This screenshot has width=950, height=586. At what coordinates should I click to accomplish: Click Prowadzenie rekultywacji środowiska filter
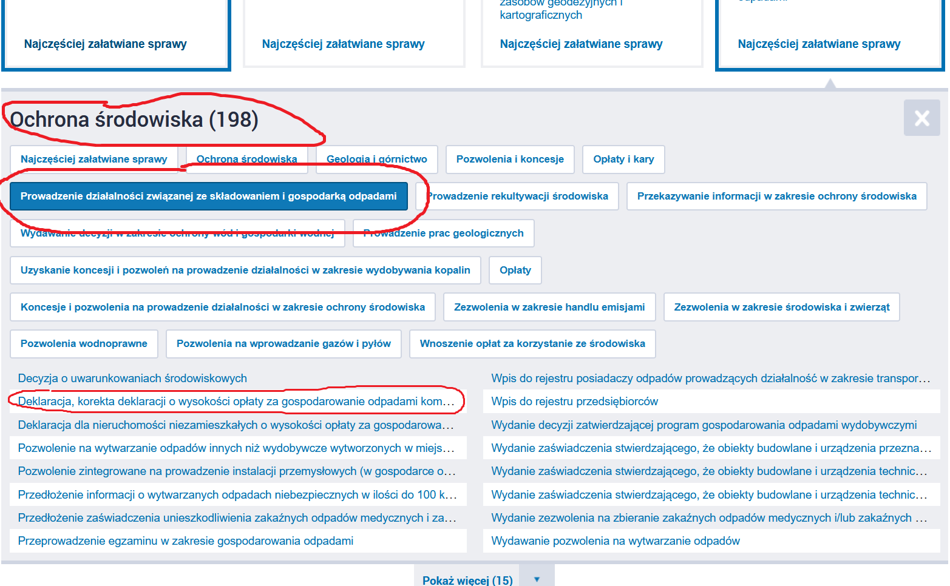[518, 197]
